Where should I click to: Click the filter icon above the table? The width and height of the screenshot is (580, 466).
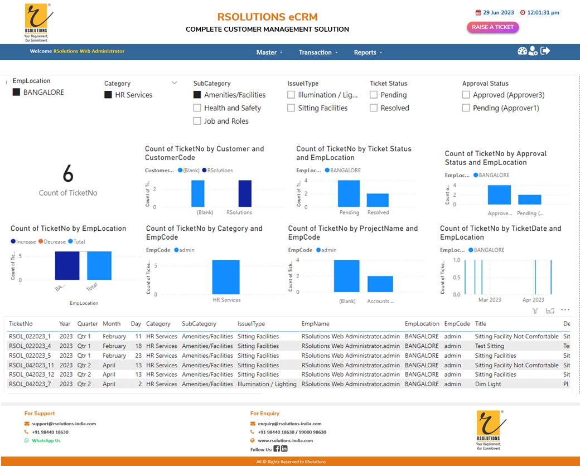(x=535, y=310)
